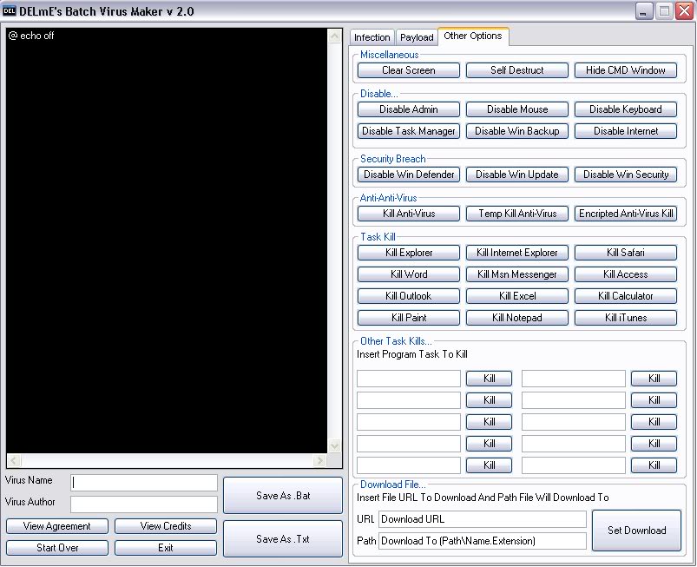
Task: Disable Win Defender
Action: (x=408, y=175)
